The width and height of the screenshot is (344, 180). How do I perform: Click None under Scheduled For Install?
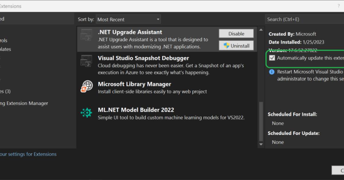pyautogui.click(x=278, y=123)
